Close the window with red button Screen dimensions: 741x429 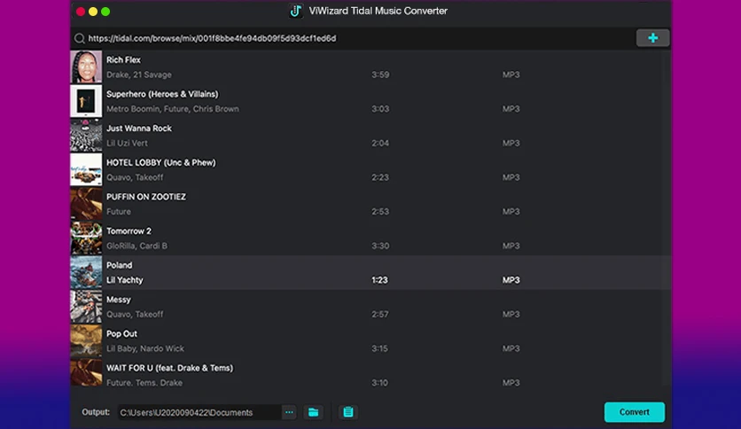point(81,12)
